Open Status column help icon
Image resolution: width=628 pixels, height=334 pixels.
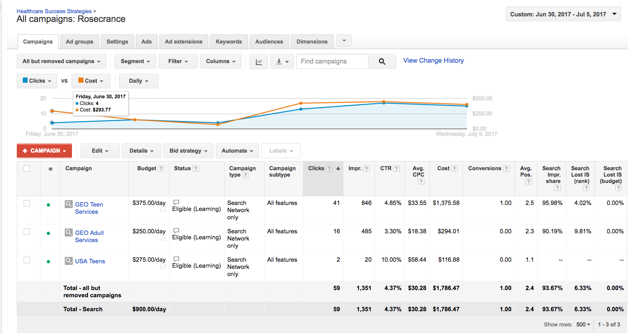coord(195,169)
